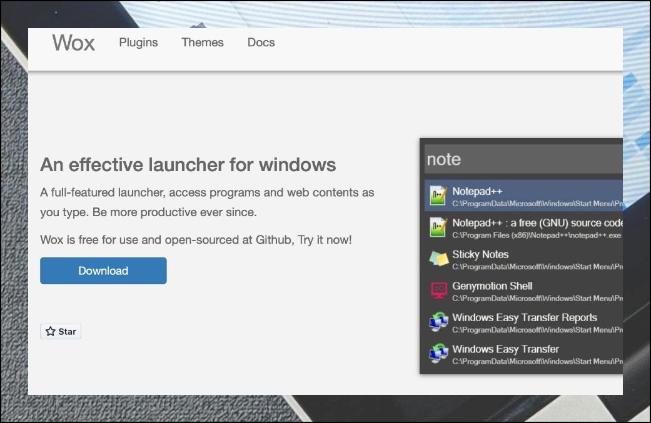Viewport: 651px width, 423px height.
Task: Click the Sticky Notes icon
Action: pos(438,259)
